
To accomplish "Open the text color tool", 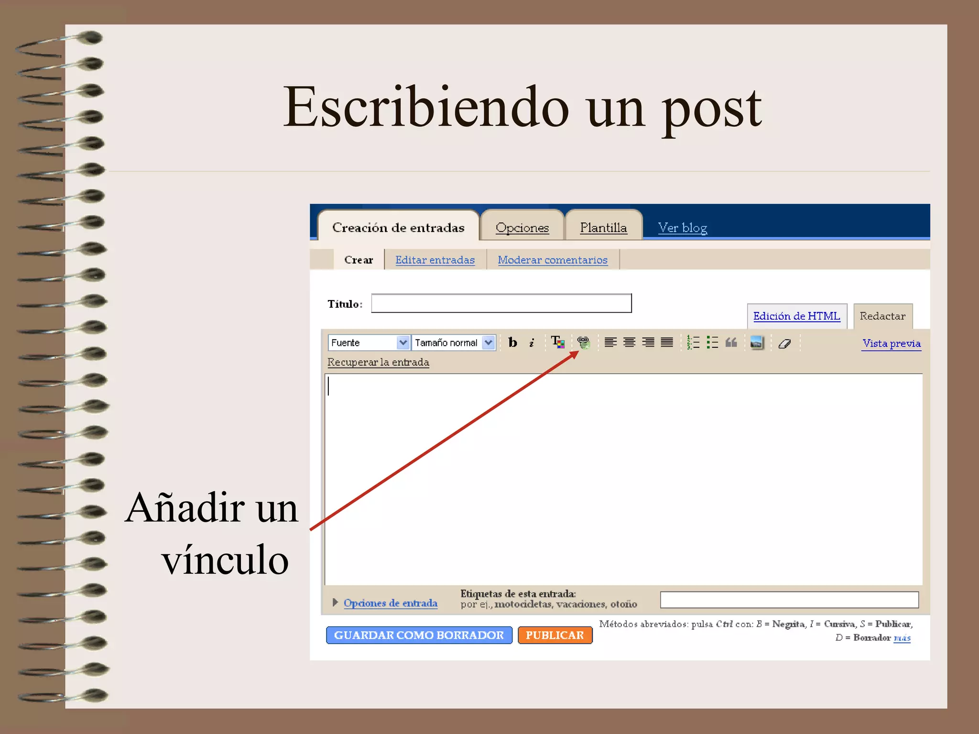I will (558, 342).
